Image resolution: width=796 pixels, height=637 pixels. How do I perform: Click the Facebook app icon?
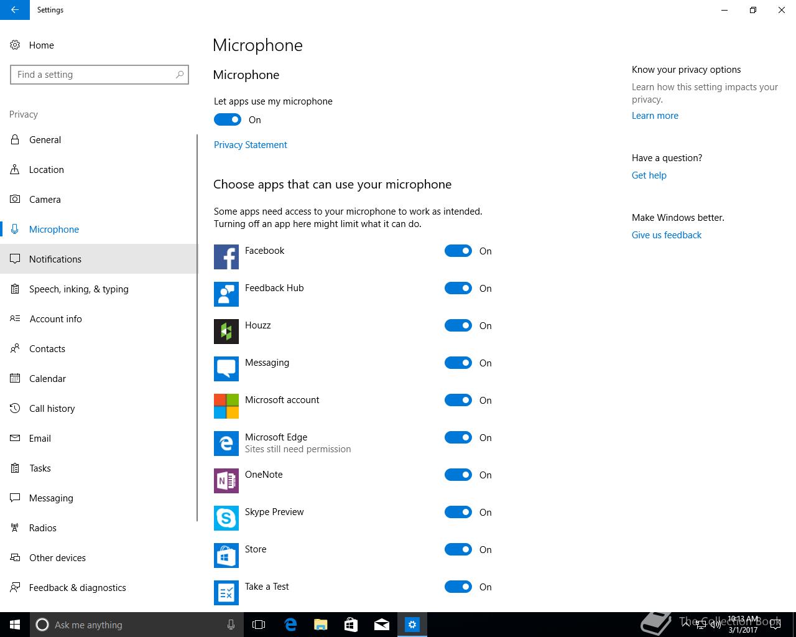click(226, 257)
